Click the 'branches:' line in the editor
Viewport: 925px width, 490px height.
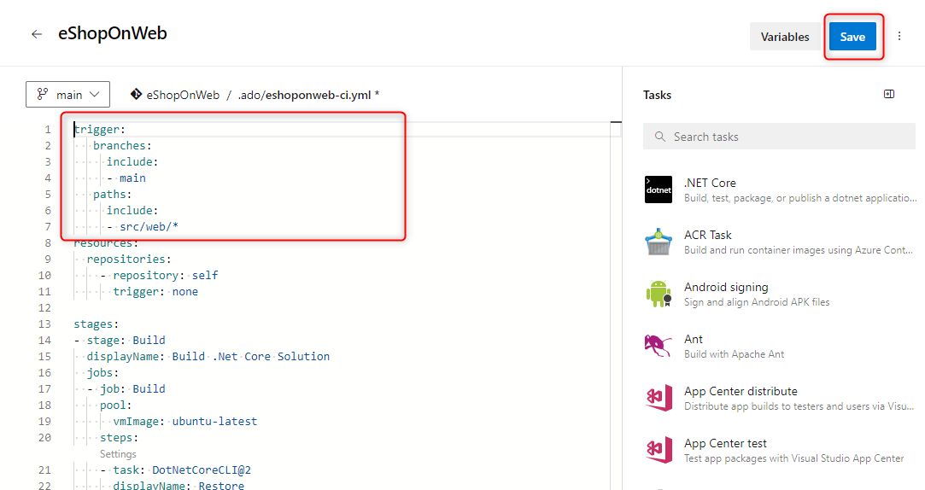tap(122, 146)
